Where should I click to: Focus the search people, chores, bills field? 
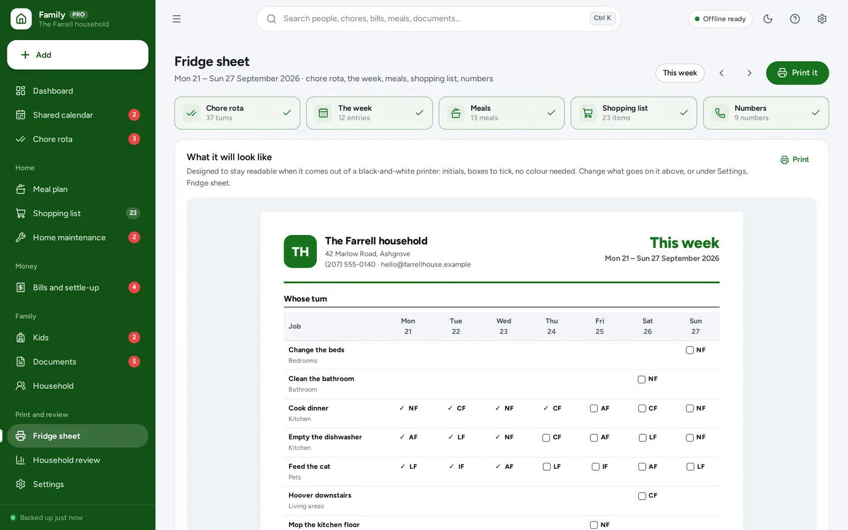pos(439,19)
